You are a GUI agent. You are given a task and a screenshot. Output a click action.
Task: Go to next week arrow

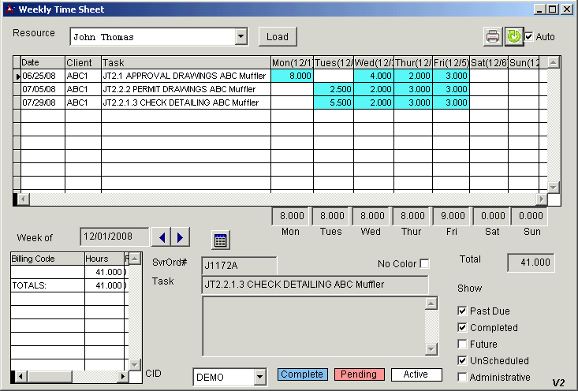coord(180,236)
